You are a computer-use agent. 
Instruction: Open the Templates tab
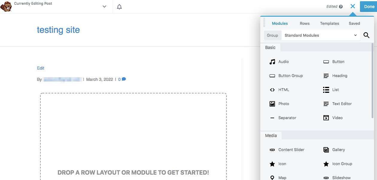[329, 23]
